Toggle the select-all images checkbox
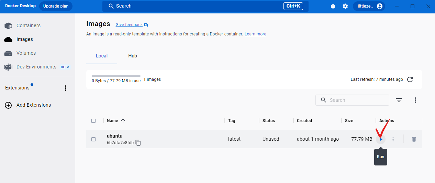 (x=93, y=121)
